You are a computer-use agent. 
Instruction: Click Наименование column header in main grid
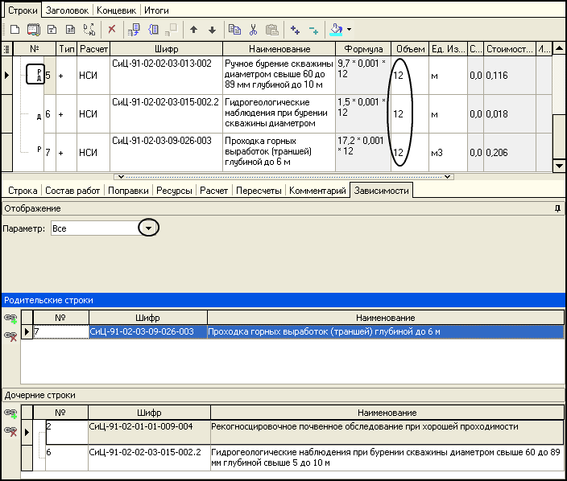[279, 49]
